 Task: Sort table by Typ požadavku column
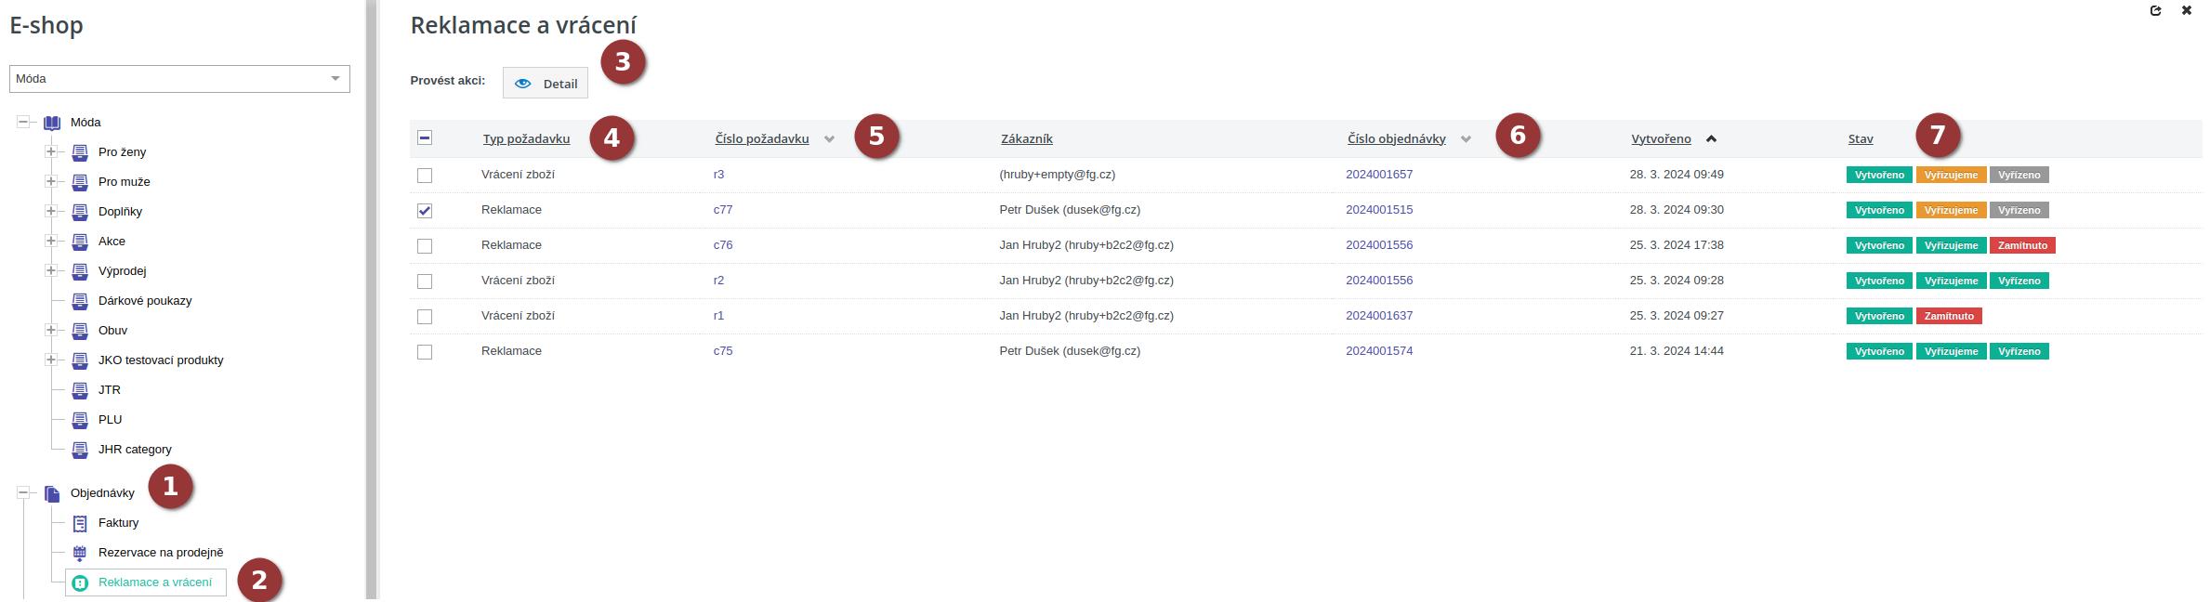526,139
